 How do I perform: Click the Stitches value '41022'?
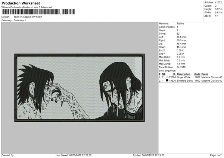[218, 3]
